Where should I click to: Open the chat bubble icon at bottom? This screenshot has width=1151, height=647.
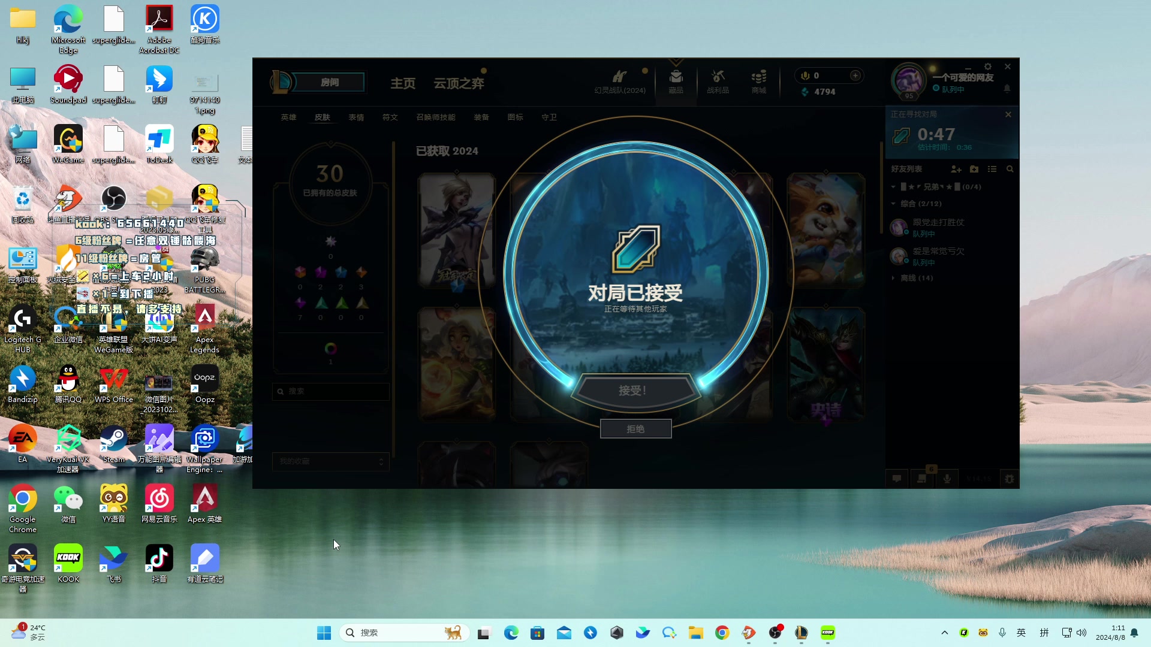point(897,479)
